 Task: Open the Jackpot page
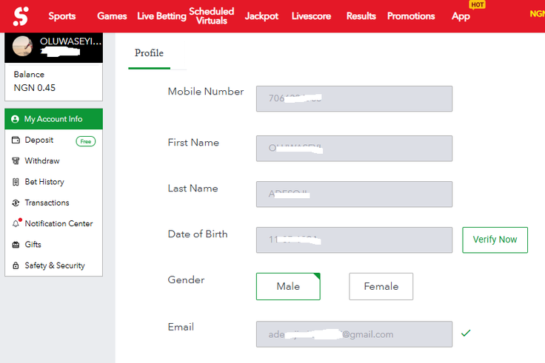click(x=261, y=16)
